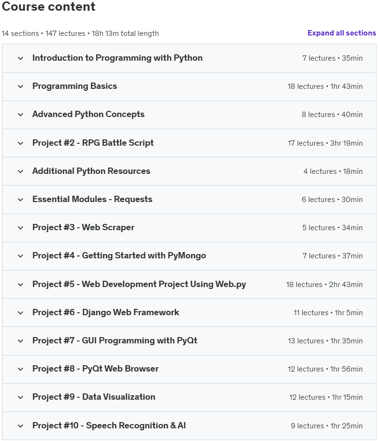
Task: Click the '12 lectures • 1hr 56min' label
Action: (x=325, y=369)
